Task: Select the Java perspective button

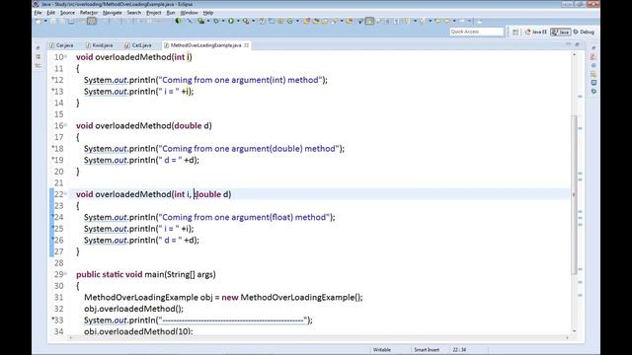Action: pos(560,32)
